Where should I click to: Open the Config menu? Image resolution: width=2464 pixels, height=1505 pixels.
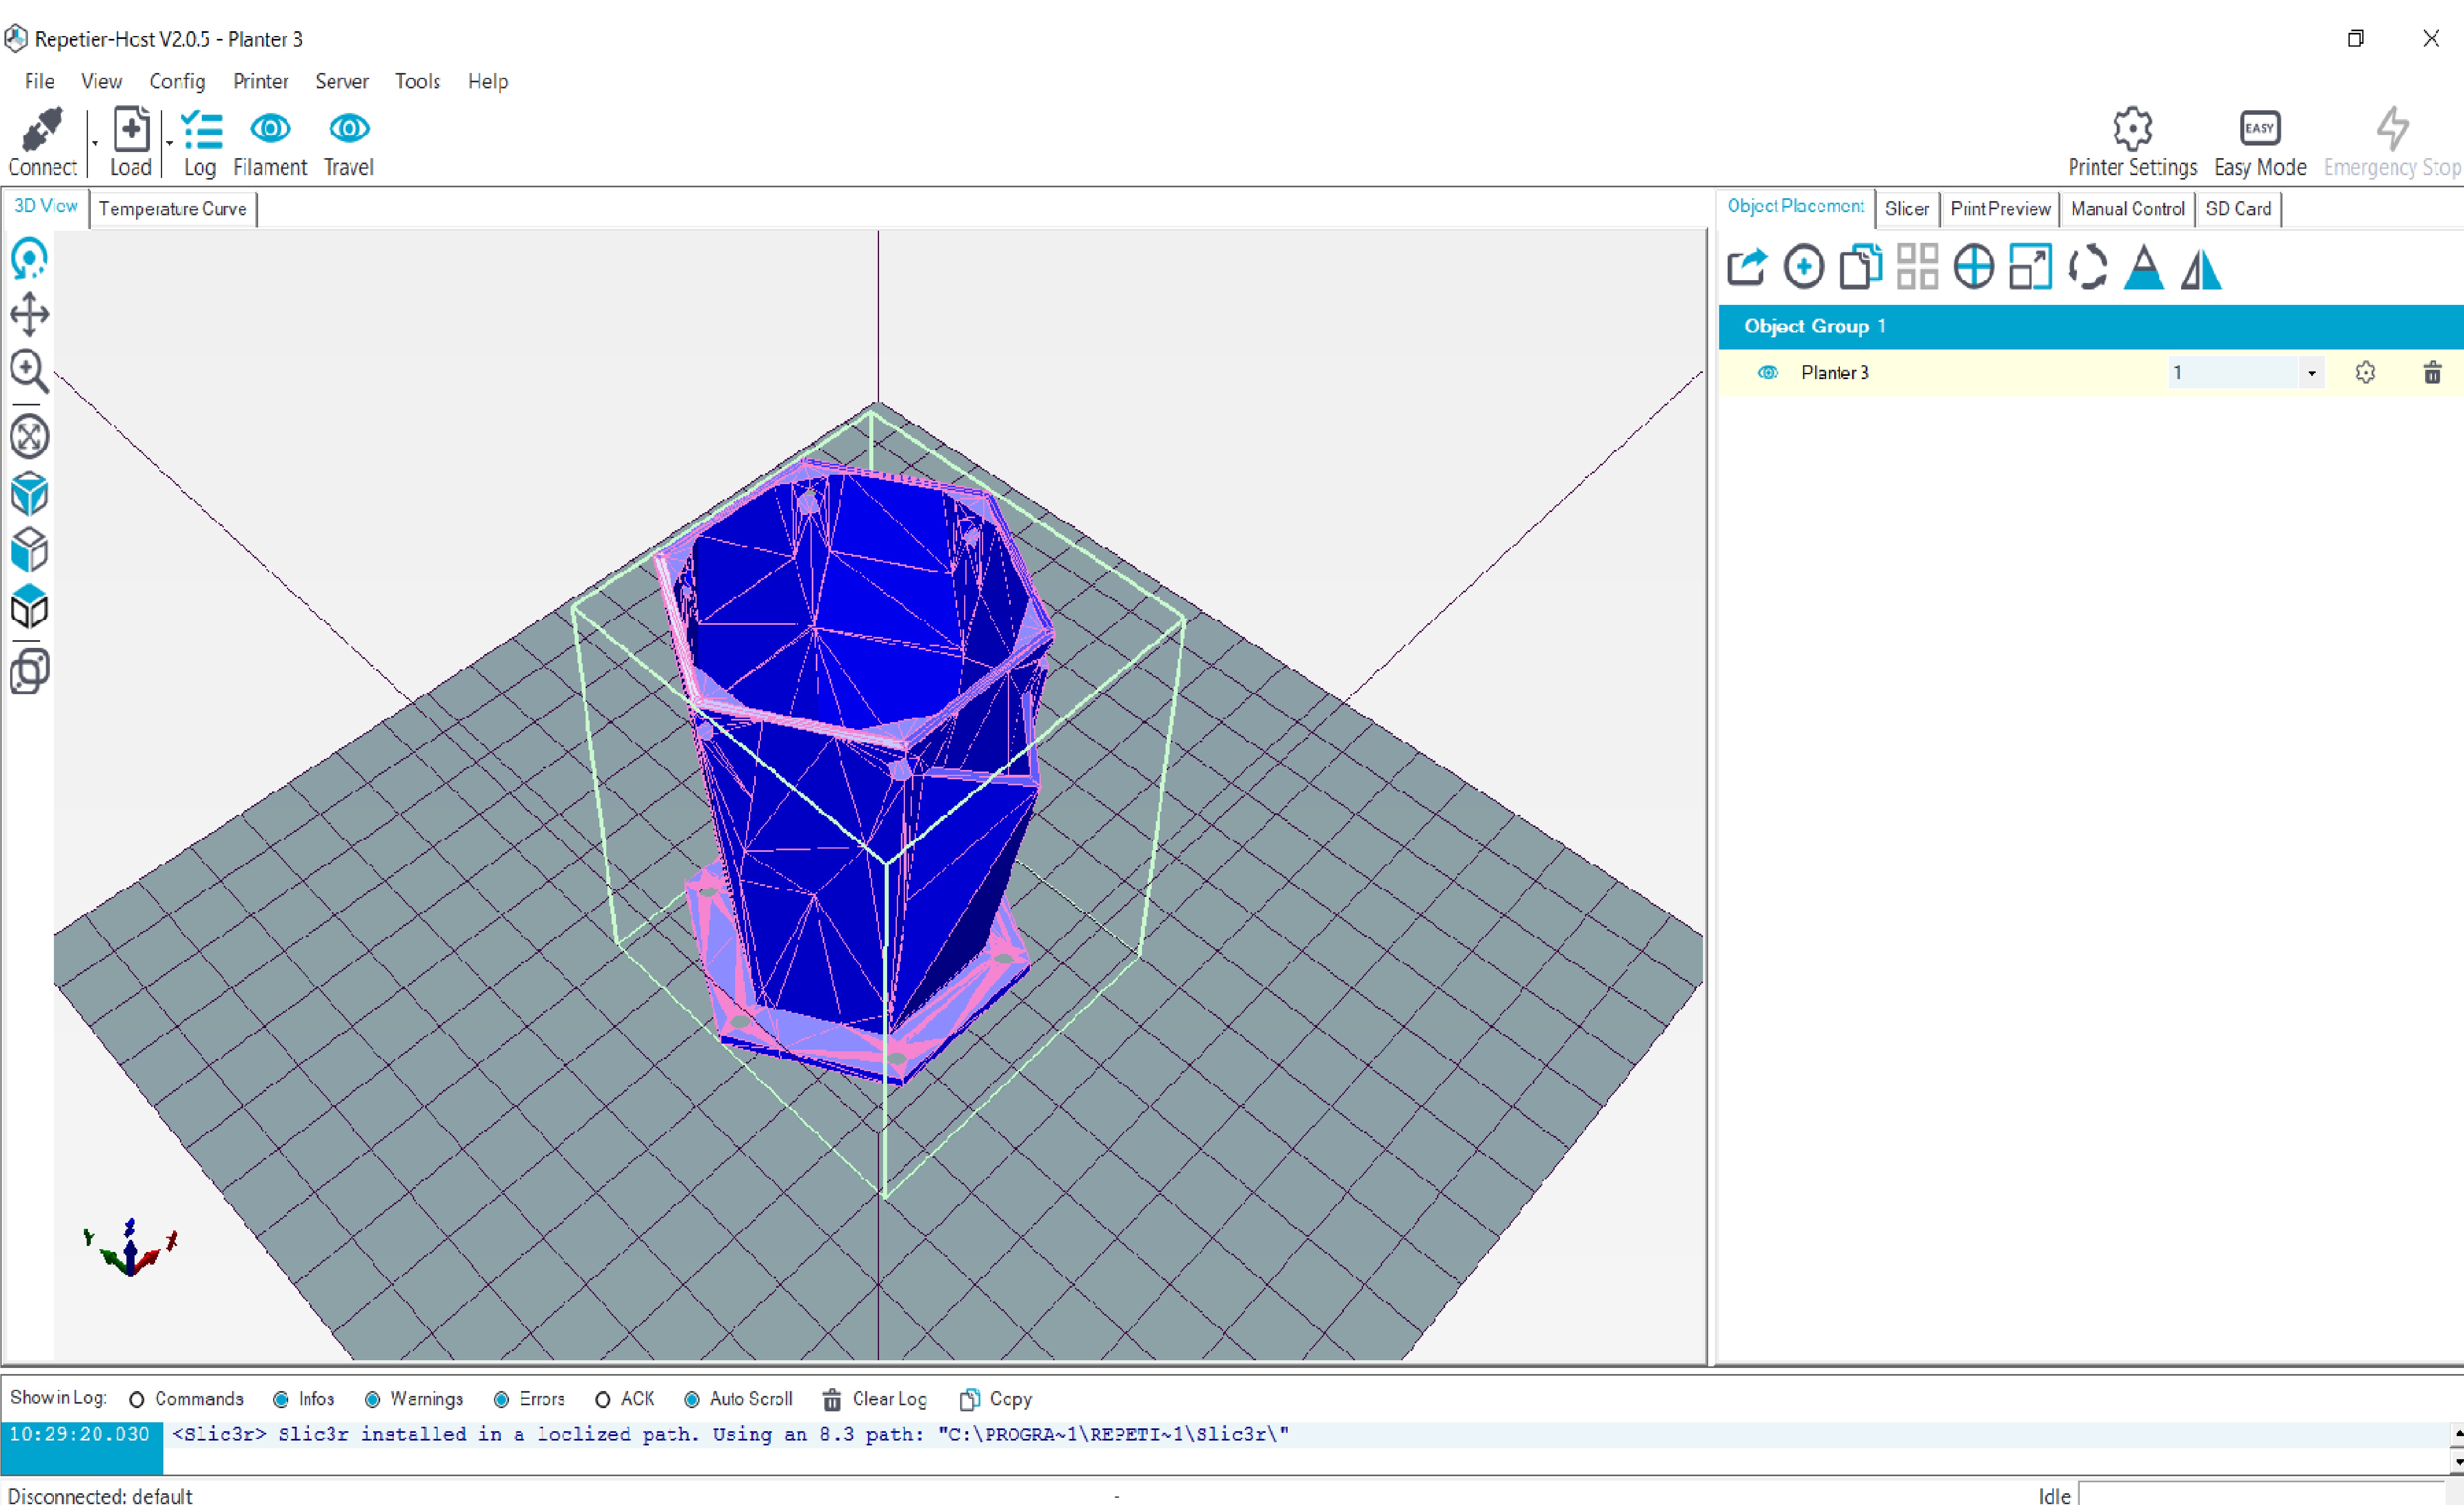coord(177,81)
